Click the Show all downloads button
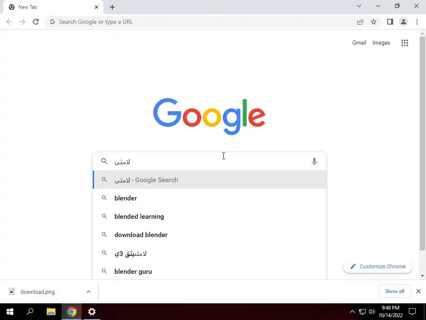Image resolution: width=426 pixels, height=320 pixels. [x=394, y=291]
